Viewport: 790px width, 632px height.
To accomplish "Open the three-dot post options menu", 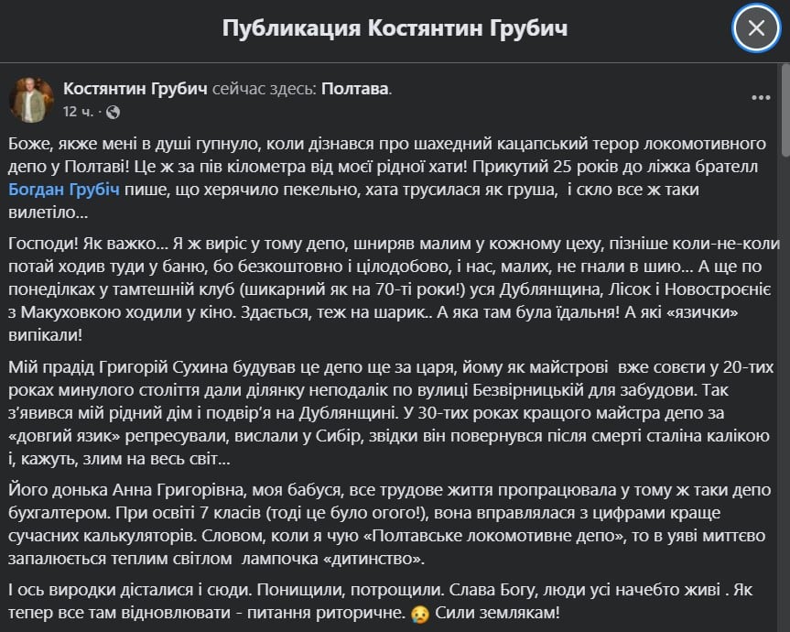I will pyautogui.click(x=761, y=98).
